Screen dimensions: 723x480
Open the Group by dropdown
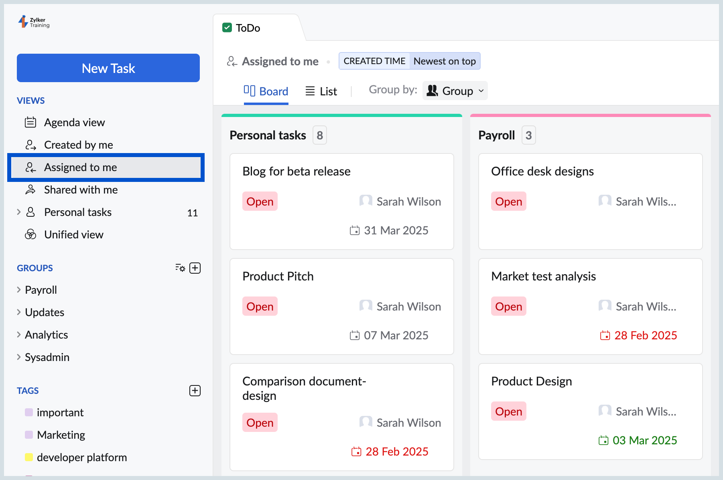(455, 91)
